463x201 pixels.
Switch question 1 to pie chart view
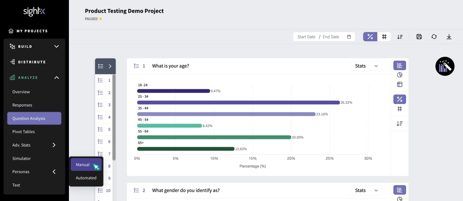[400, 75]
